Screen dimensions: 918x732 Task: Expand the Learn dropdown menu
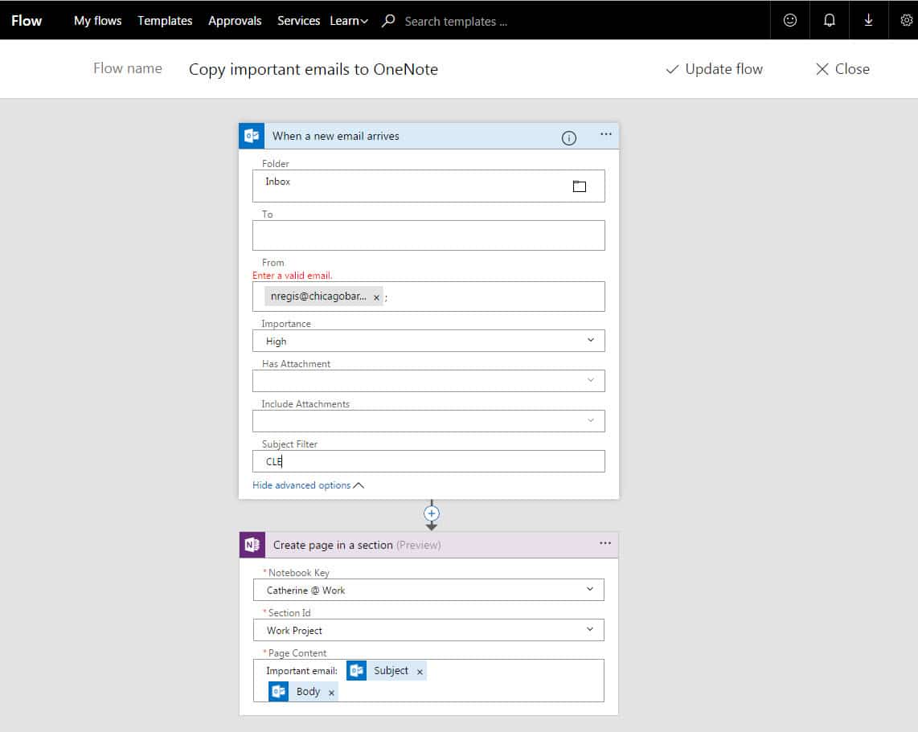pyautogui.click(x=349, y=20)
